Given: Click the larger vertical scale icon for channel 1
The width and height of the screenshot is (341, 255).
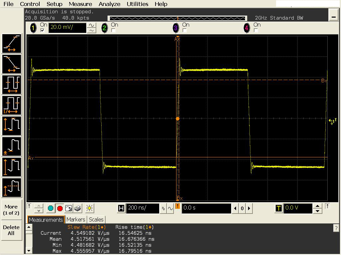Looking at the screenshot, I should pos(92,25).
